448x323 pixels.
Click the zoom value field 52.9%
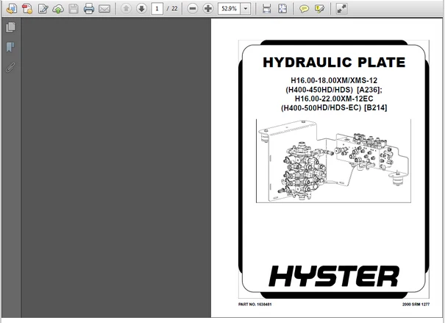pyautogui.click(x=229, y=9)
